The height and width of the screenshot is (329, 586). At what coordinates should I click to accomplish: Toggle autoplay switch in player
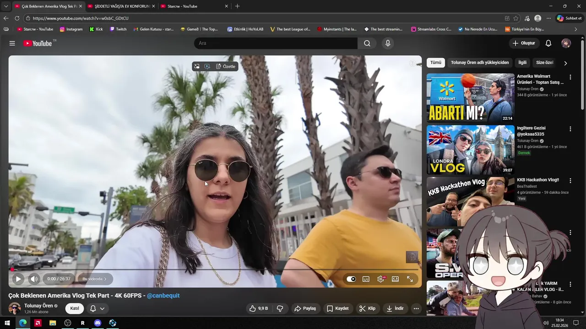(x=351, y=279)
